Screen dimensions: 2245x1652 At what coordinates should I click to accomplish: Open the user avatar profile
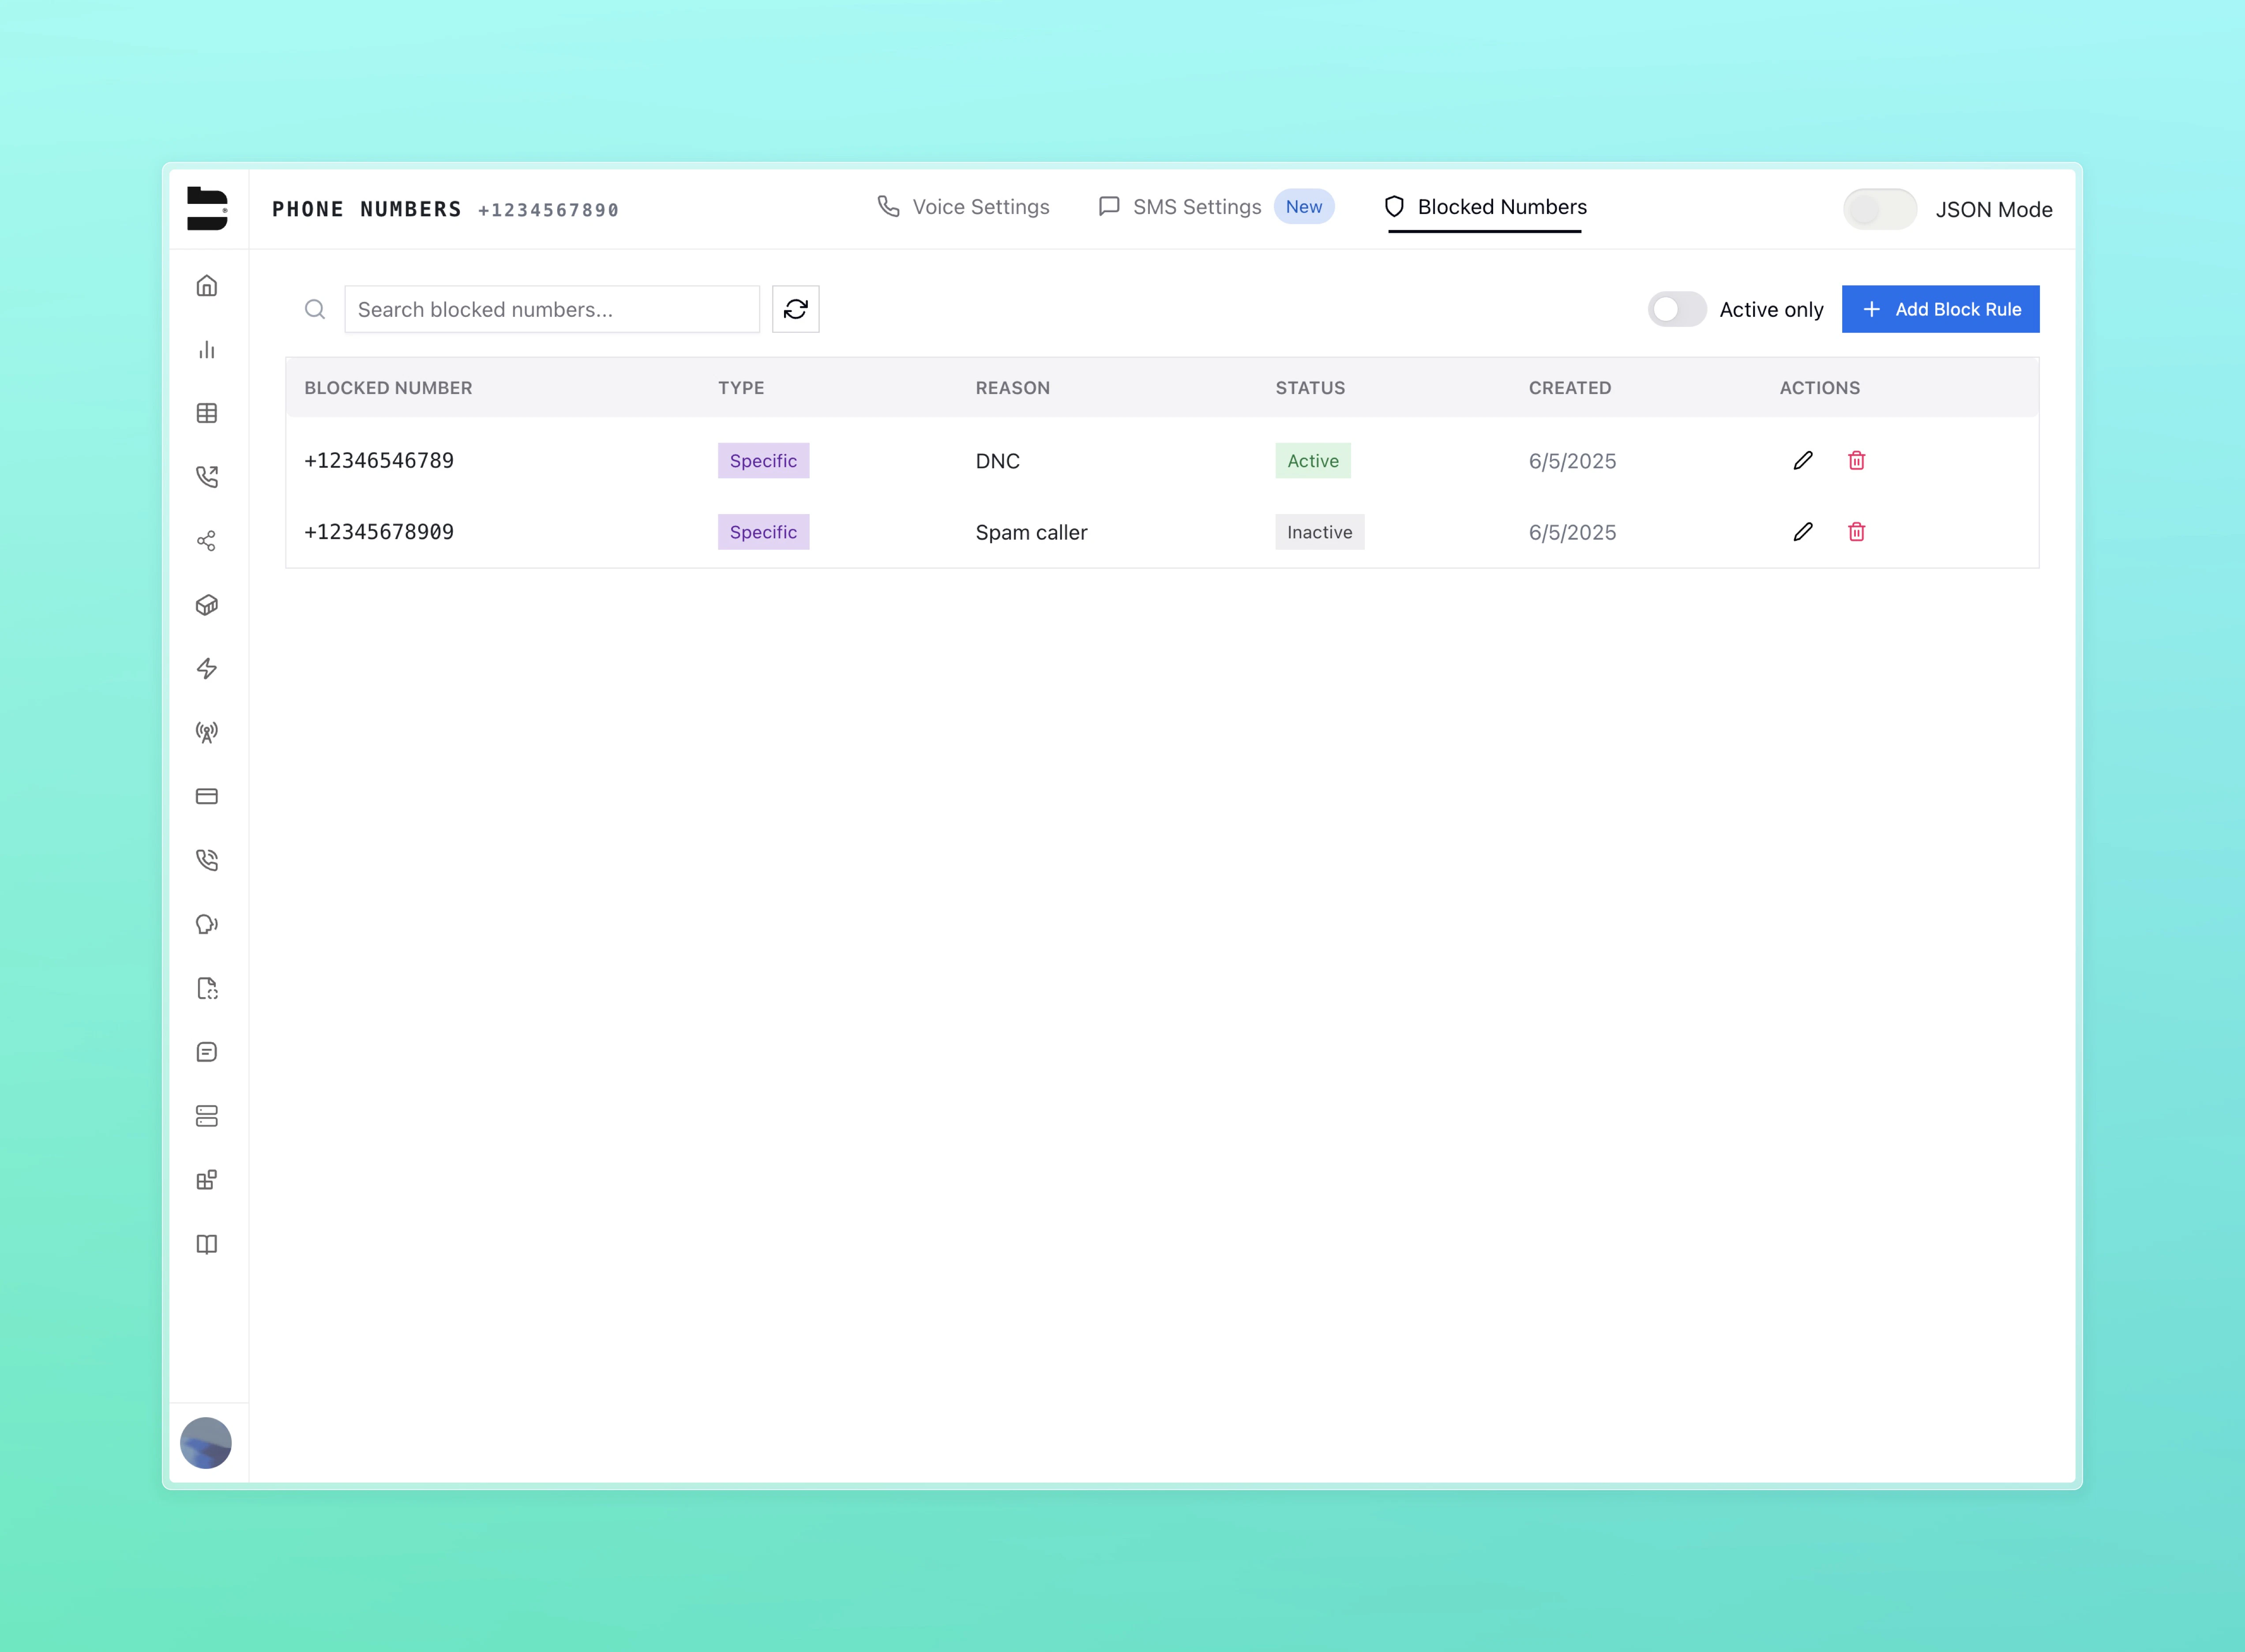[206, 1442]
